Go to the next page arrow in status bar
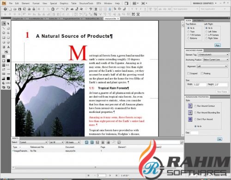 click(110, 175)
